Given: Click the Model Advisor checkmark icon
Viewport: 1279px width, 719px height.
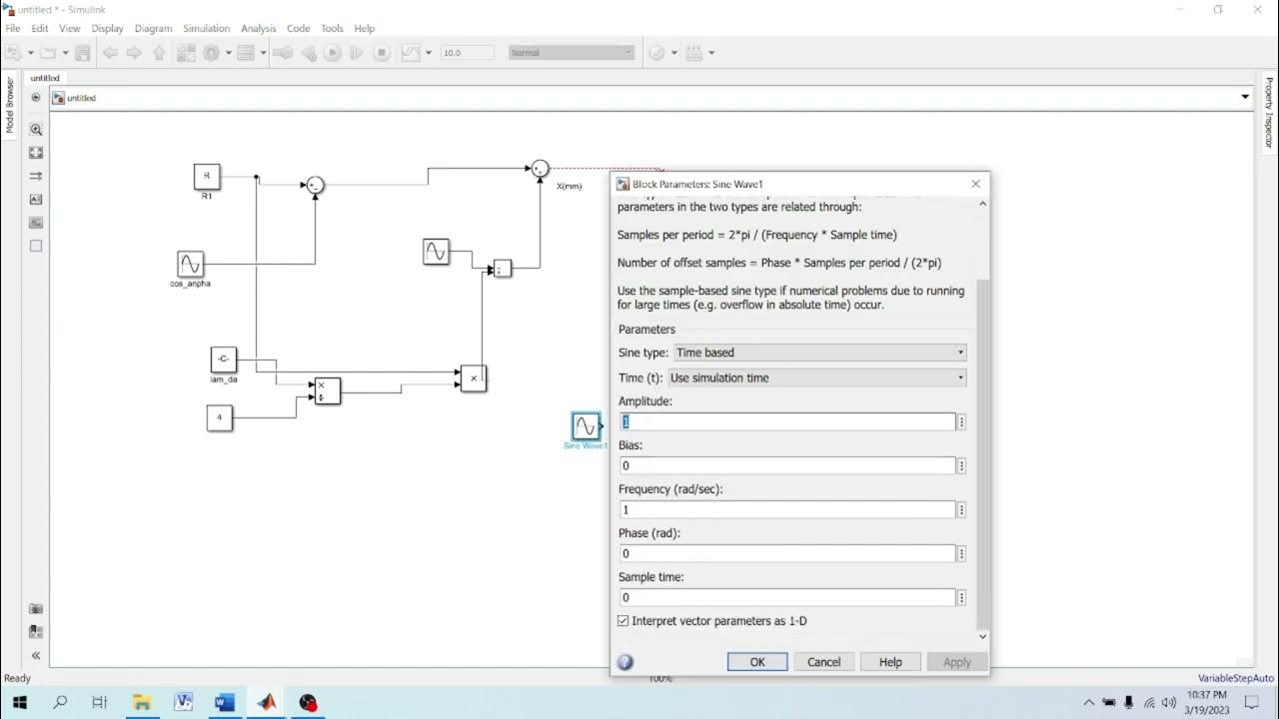Looking at the screenshot, I should pyautogui.click(x=656, y=53).
